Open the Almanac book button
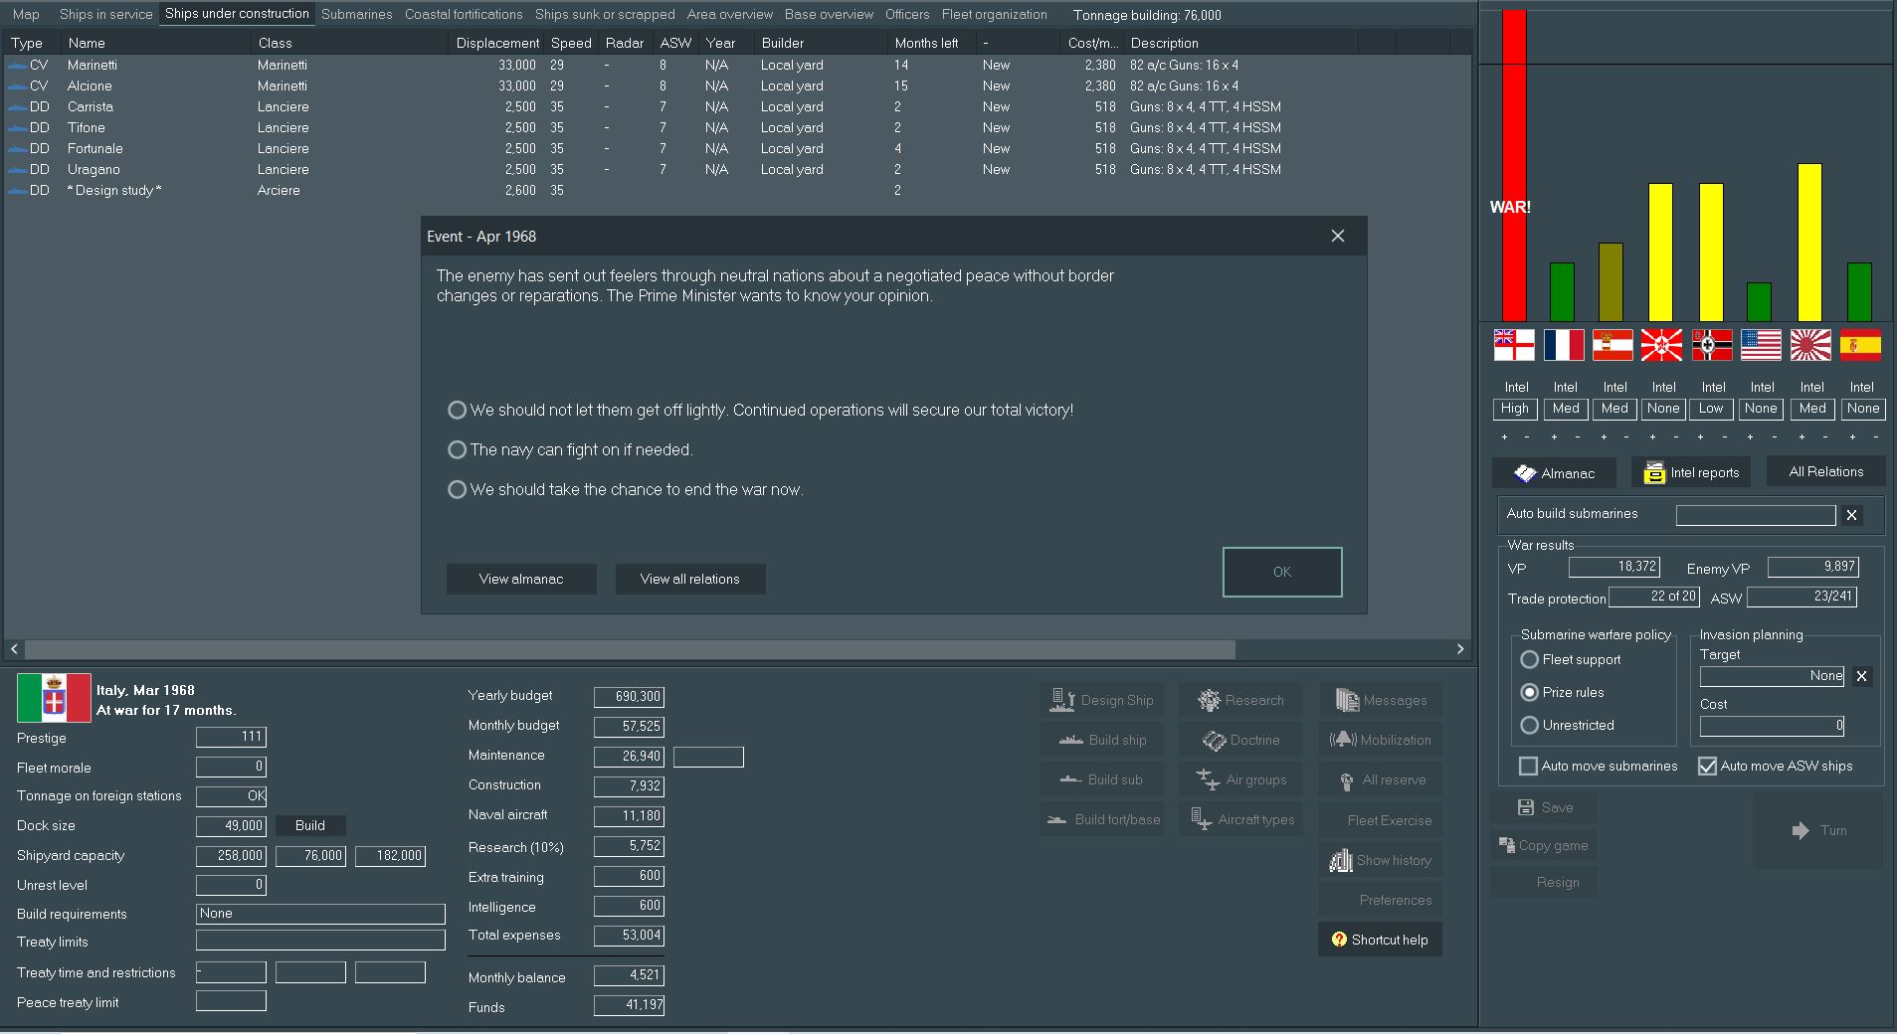This screenshot has width=1897, height=1034. pos(1554,473)
